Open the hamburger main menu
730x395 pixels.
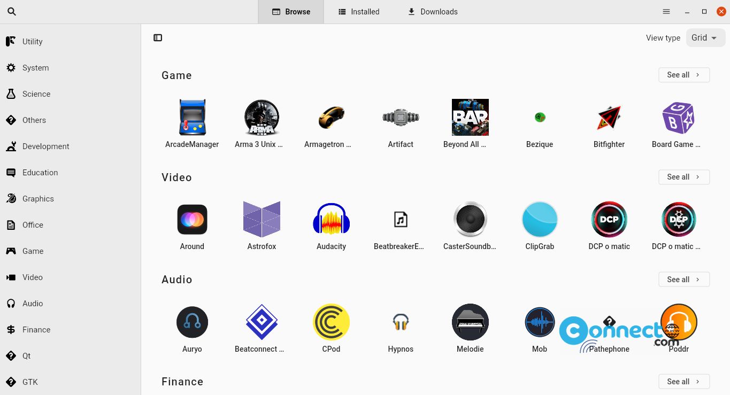coord(666,11)
